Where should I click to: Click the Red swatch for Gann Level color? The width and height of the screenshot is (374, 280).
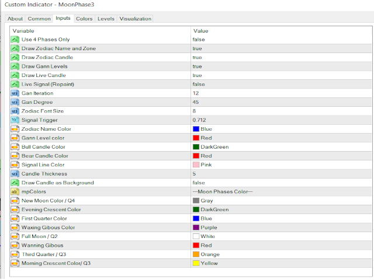click(x=196, y=138)
